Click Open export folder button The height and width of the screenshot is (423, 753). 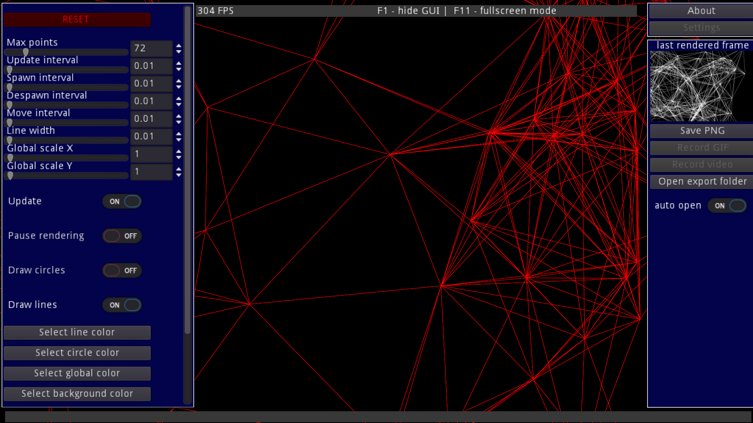(702, 181)
